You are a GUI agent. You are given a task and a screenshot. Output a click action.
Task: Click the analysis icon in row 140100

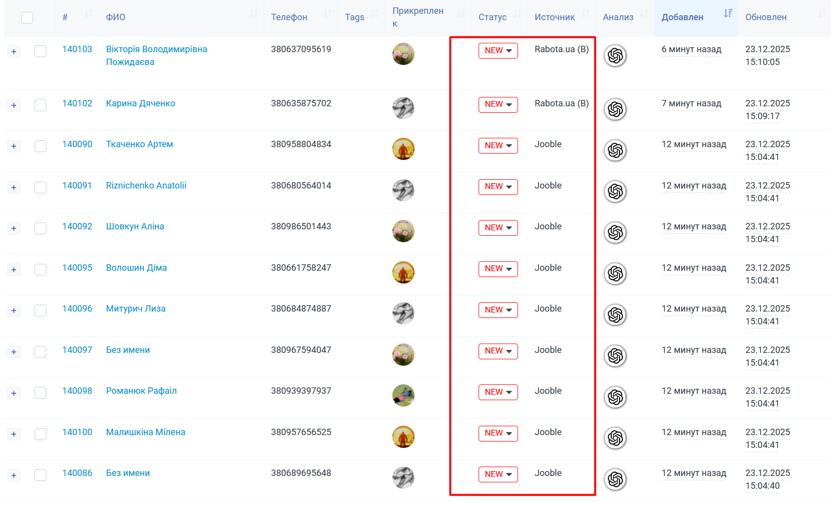tap(615, 438)
